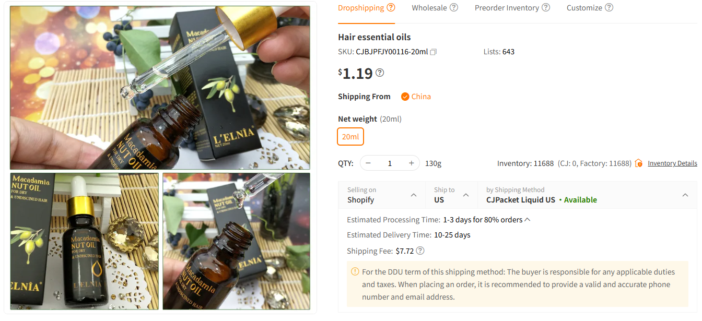702x321 pixels.
Task: Copy the SKU with the copy icon
Action: (434, 52)
